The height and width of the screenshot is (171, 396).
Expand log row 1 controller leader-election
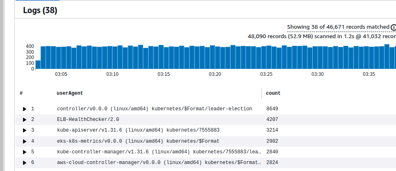25,109
